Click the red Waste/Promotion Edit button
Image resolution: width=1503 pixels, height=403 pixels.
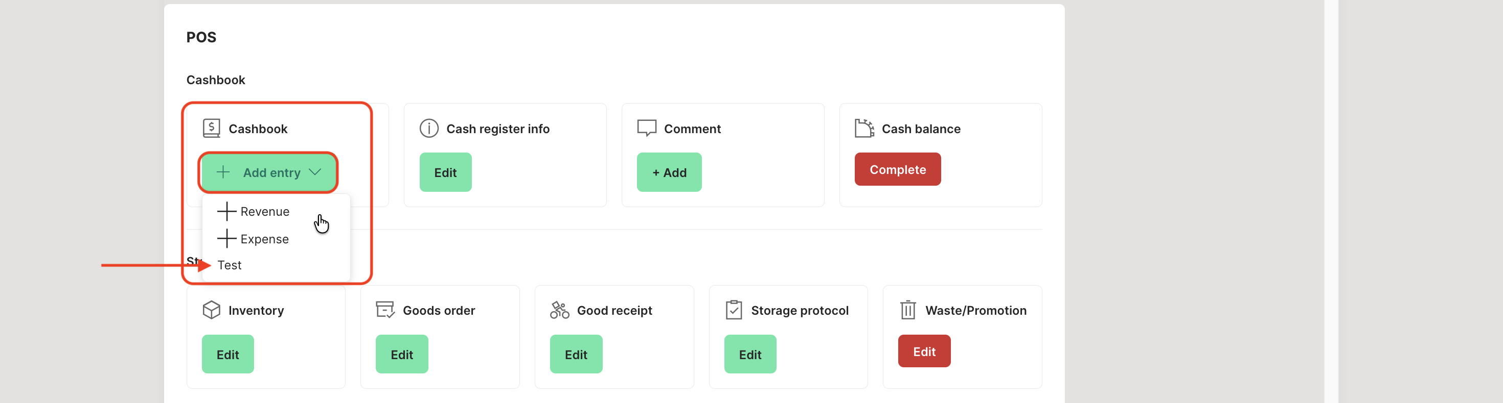click(924, 351)
